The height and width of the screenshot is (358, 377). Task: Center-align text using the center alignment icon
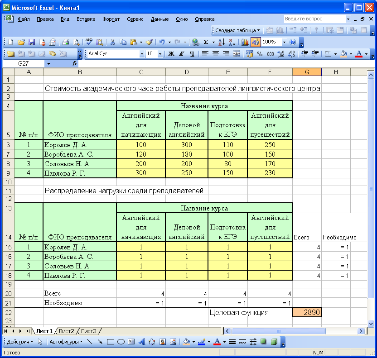point(215,54)
